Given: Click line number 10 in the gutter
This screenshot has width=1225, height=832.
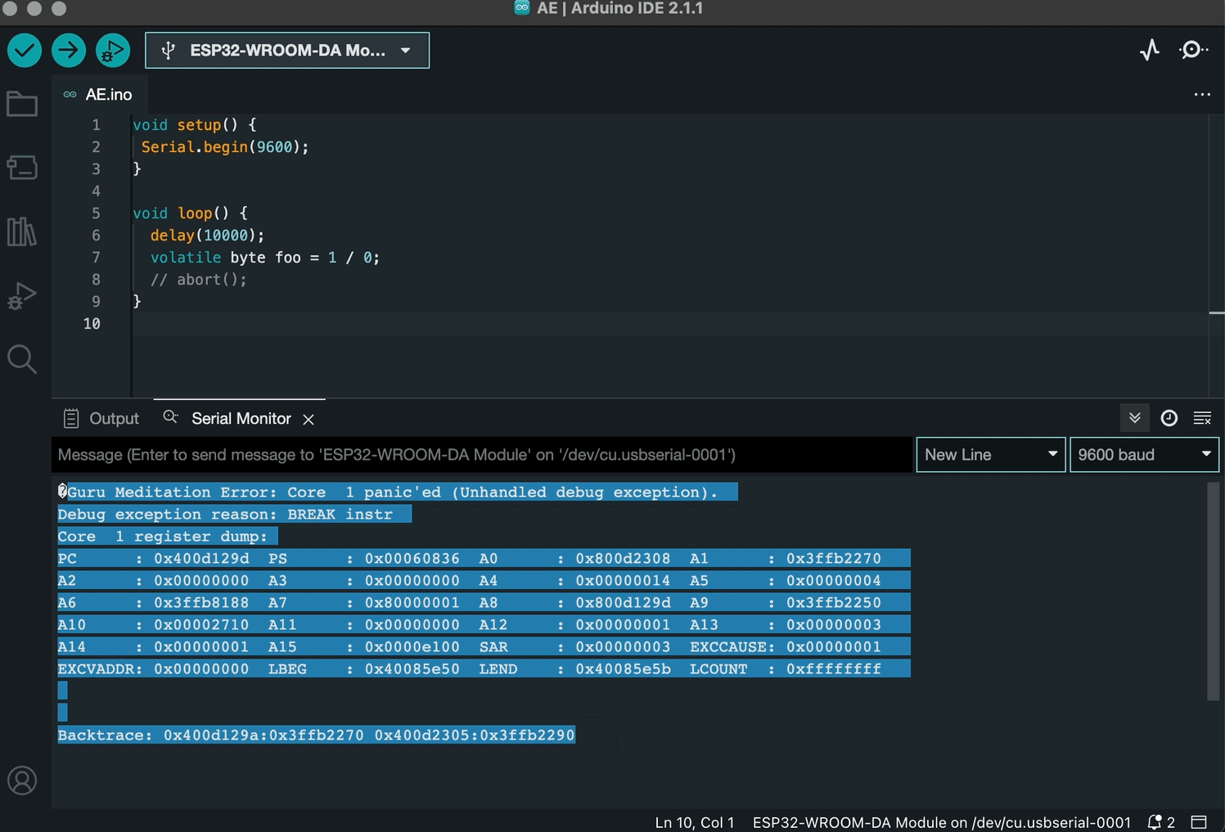Looking at the screenshot, I should [92, 324].
